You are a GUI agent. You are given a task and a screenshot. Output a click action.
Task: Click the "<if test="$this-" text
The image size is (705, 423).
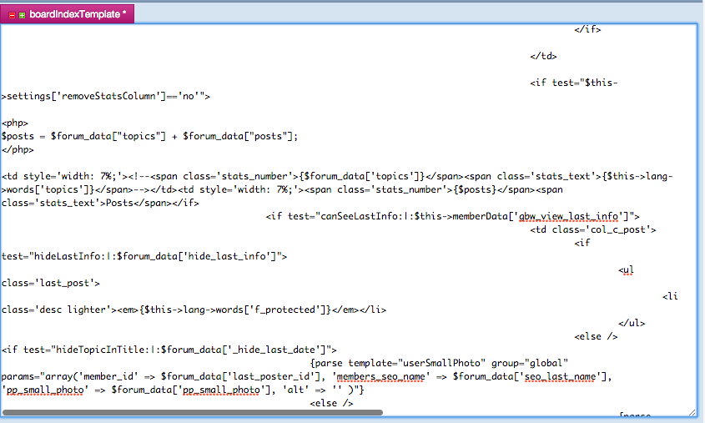(x=574, y=83)
